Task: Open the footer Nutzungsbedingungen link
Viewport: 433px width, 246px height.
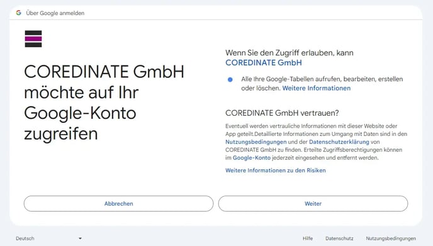Action: 391,238
